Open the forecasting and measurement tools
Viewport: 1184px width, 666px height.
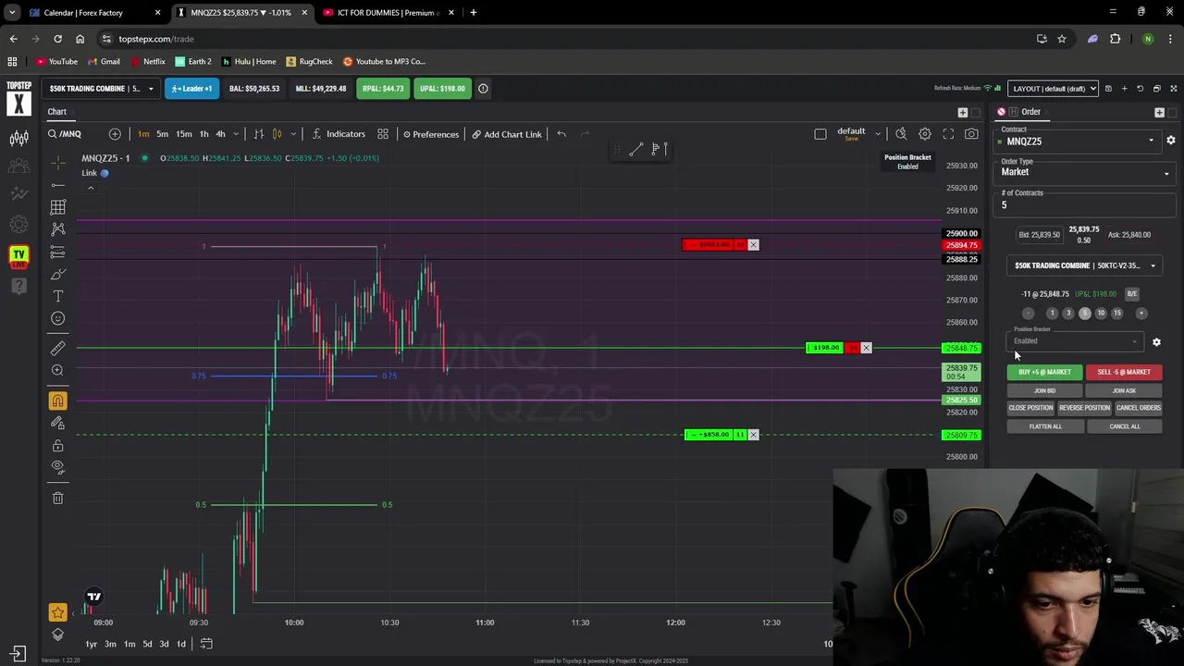coord(58,252)
